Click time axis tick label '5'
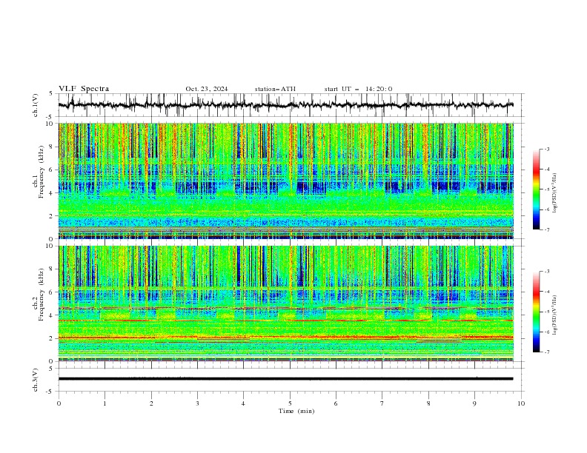587x453 pixels. coord(290,403)
